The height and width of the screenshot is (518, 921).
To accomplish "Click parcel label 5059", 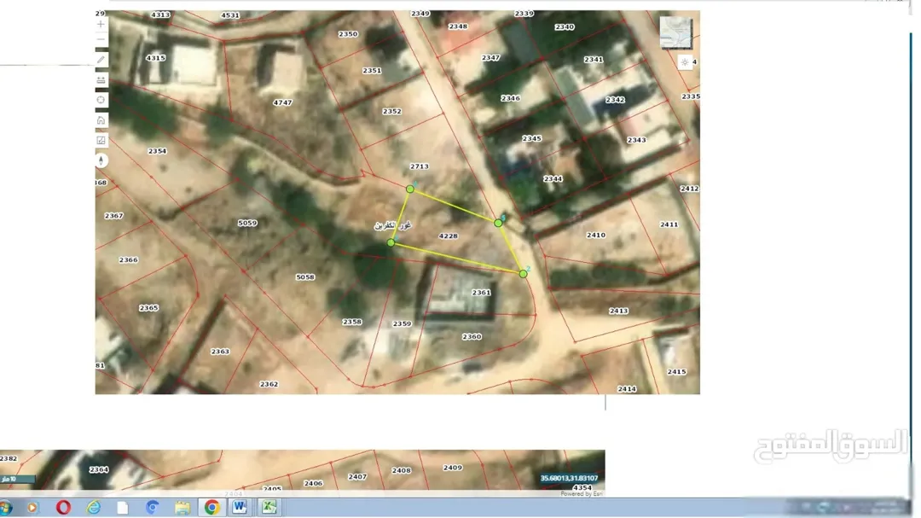I will (247, 223).
